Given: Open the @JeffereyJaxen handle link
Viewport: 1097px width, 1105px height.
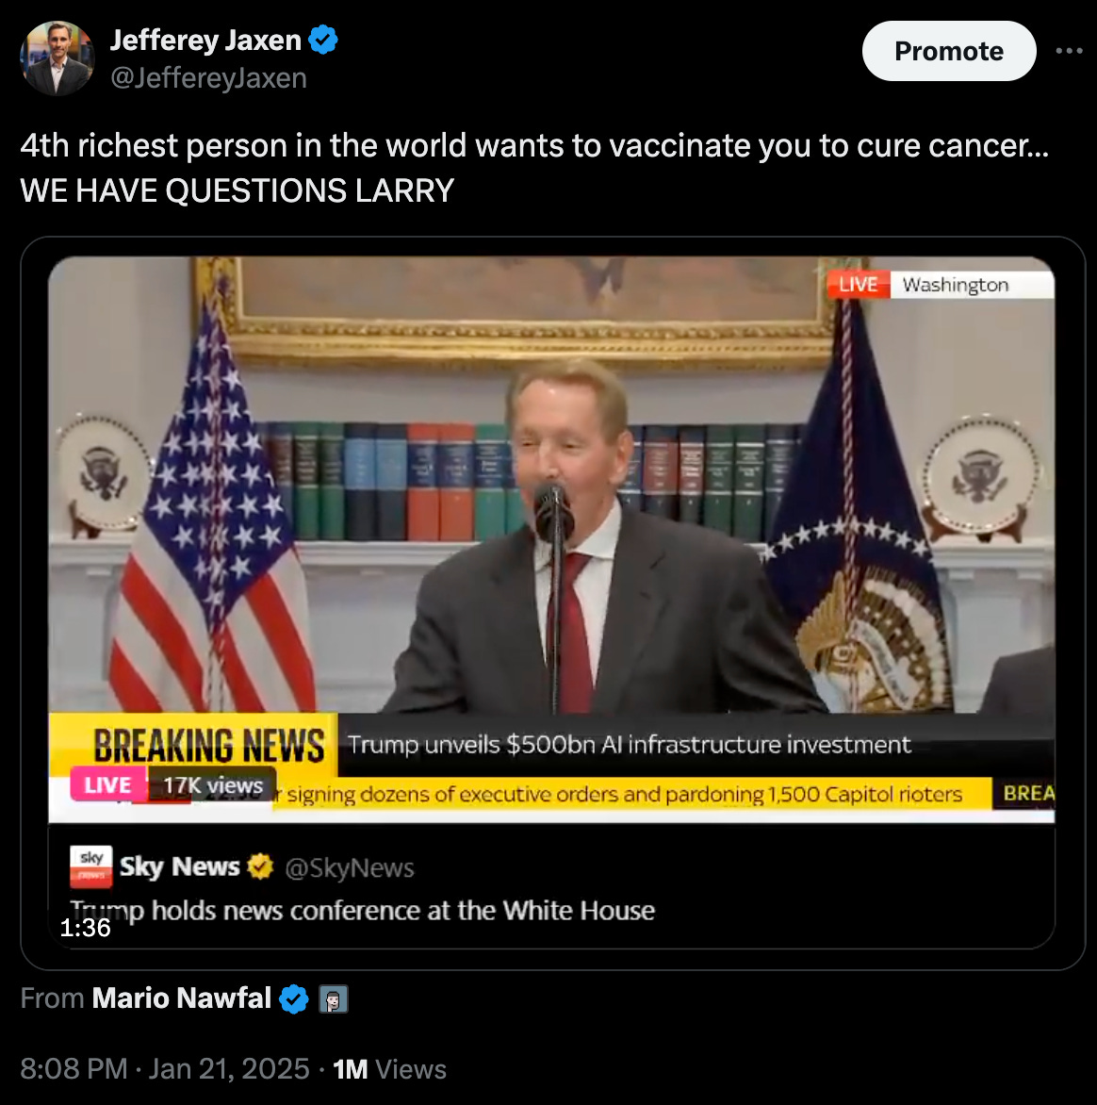Looking at the screenshot, I should pos(208,78).
